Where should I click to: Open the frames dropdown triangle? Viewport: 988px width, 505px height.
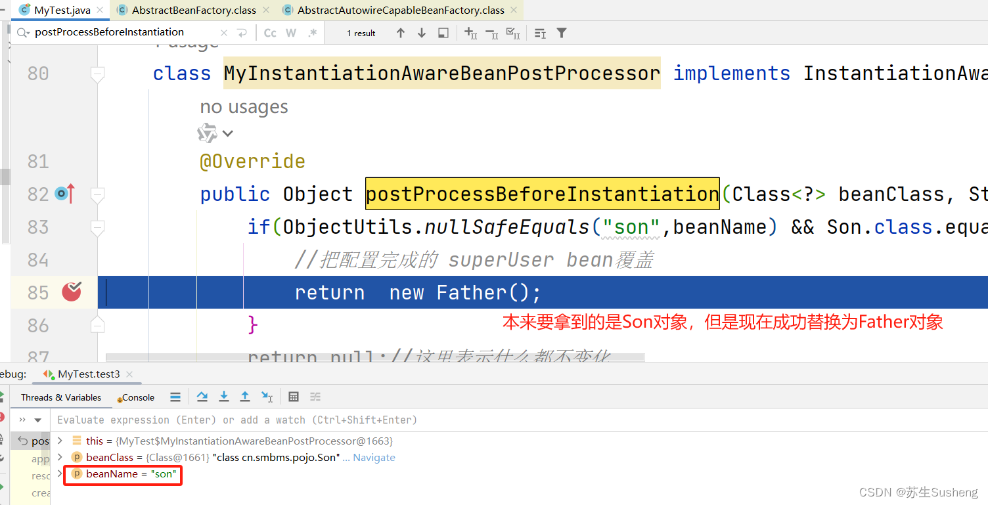[x=38, y=420]
